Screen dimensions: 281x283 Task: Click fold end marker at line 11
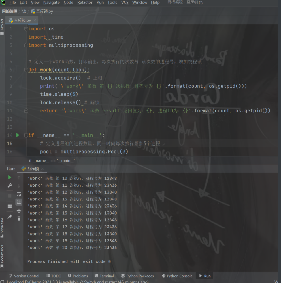point(26,111)
